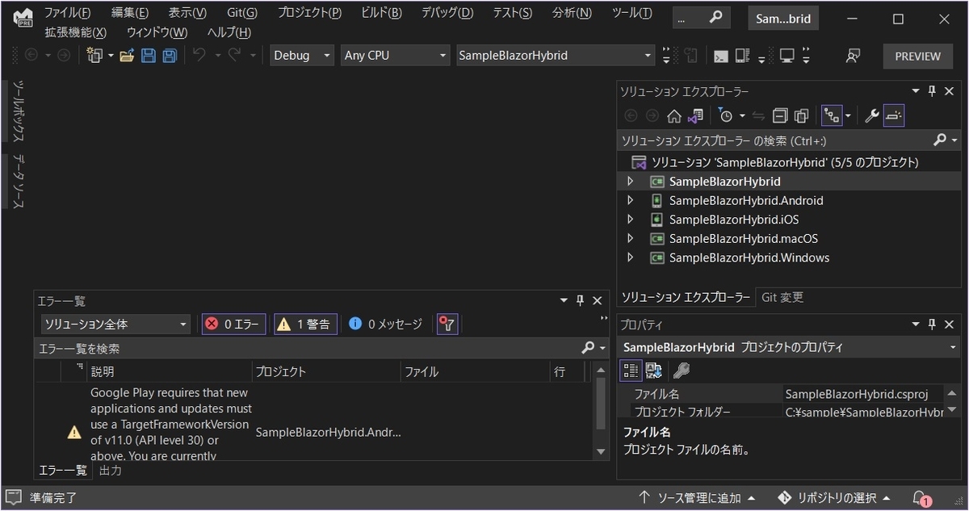Viewport: 969px width, 511px height.
Task: Click the Home icon in Solution Explorer
Action: pyautogui.click(x=674, y=115)
